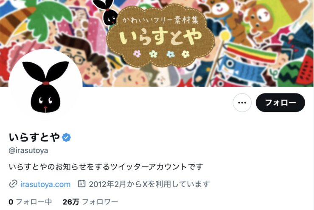This screenshot has width=314, height=210.
Task: Click the 2012年2月からXを利用しています join date text
Action: click(149, 184)
